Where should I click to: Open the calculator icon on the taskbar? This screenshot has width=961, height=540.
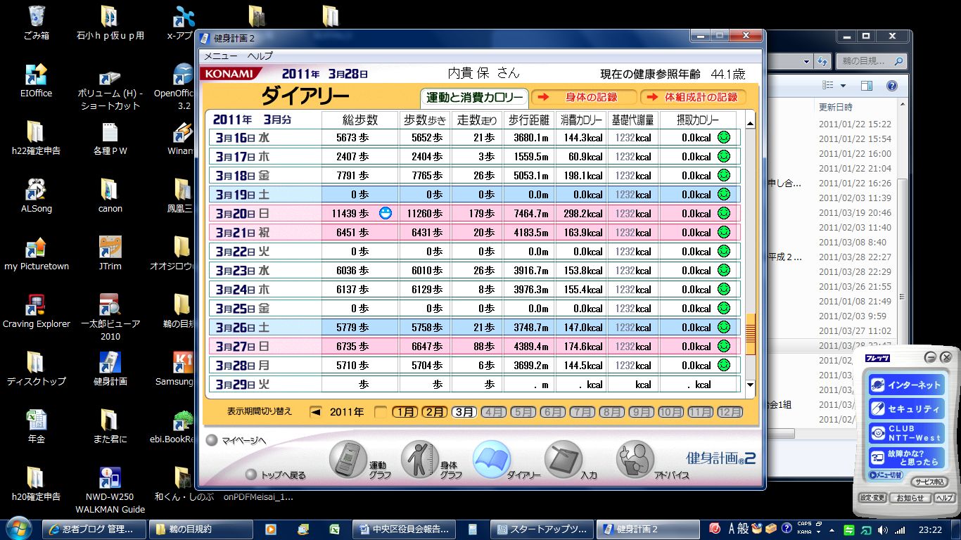pyautogui.click(x=473, y=529)
